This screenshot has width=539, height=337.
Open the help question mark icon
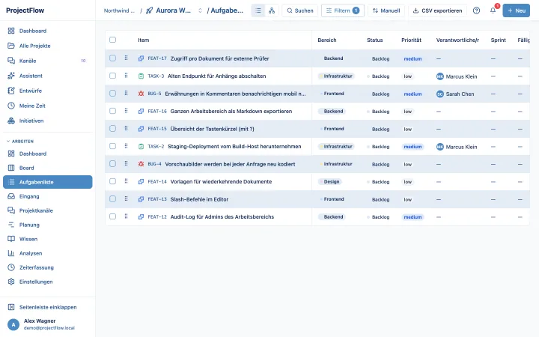(476, 10)
